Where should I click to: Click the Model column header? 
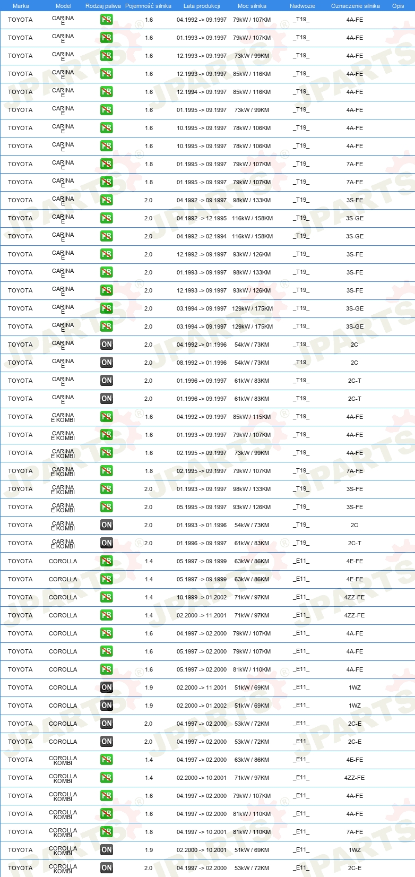point(63,6)
